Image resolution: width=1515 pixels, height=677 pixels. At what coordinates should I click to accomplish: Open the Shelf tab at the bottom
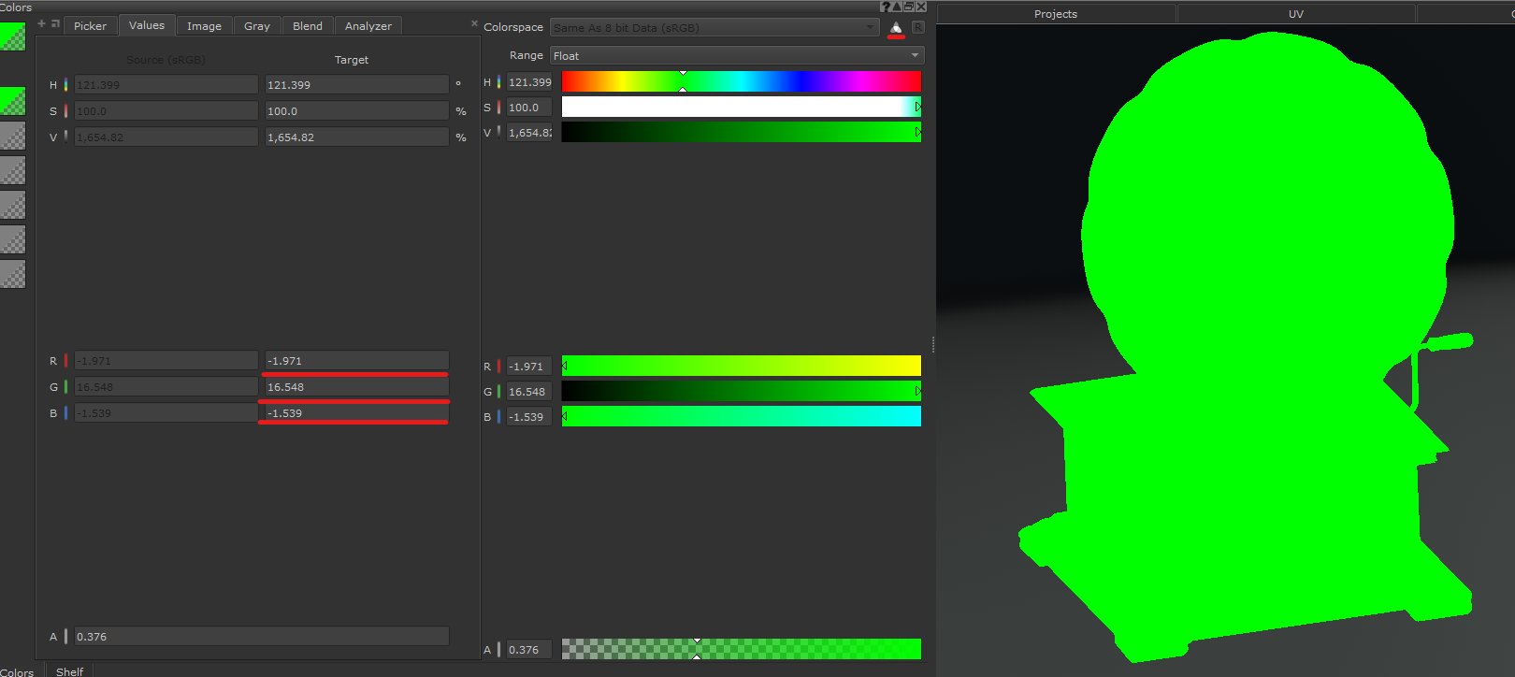click(69, 670)
